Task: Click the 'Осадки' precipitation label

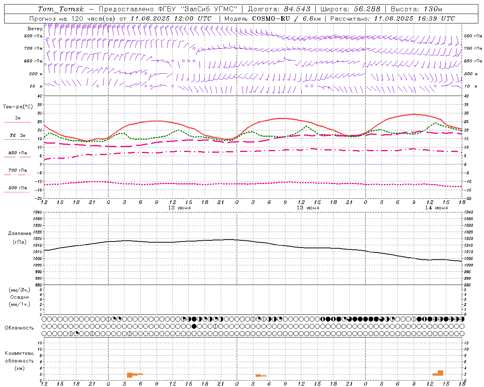Action: click(19, 297)
